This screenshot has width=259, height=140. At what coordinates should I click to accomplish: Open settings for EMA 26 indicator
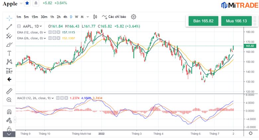tap(54, 38)
